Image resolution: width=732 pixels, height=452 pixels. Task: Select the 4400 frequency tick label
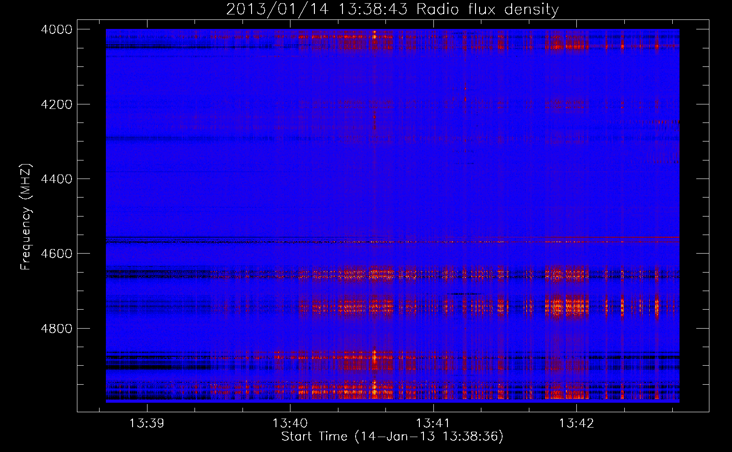coord(57,179)
